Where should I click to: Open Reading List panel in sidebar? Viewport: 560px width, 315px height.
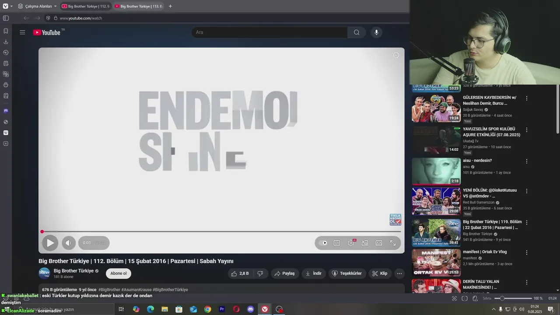6,96
